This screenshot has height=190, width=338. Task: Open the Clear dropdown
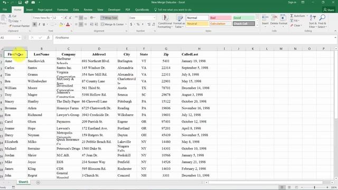point(296,25)
